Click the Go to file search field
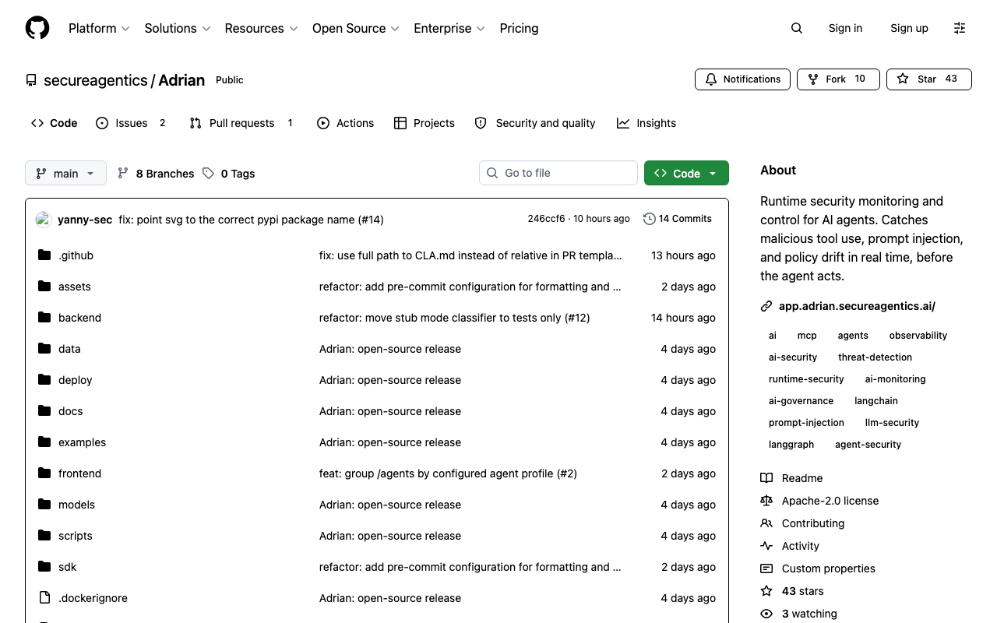The image size is (997, 623). tap(558, 173)
